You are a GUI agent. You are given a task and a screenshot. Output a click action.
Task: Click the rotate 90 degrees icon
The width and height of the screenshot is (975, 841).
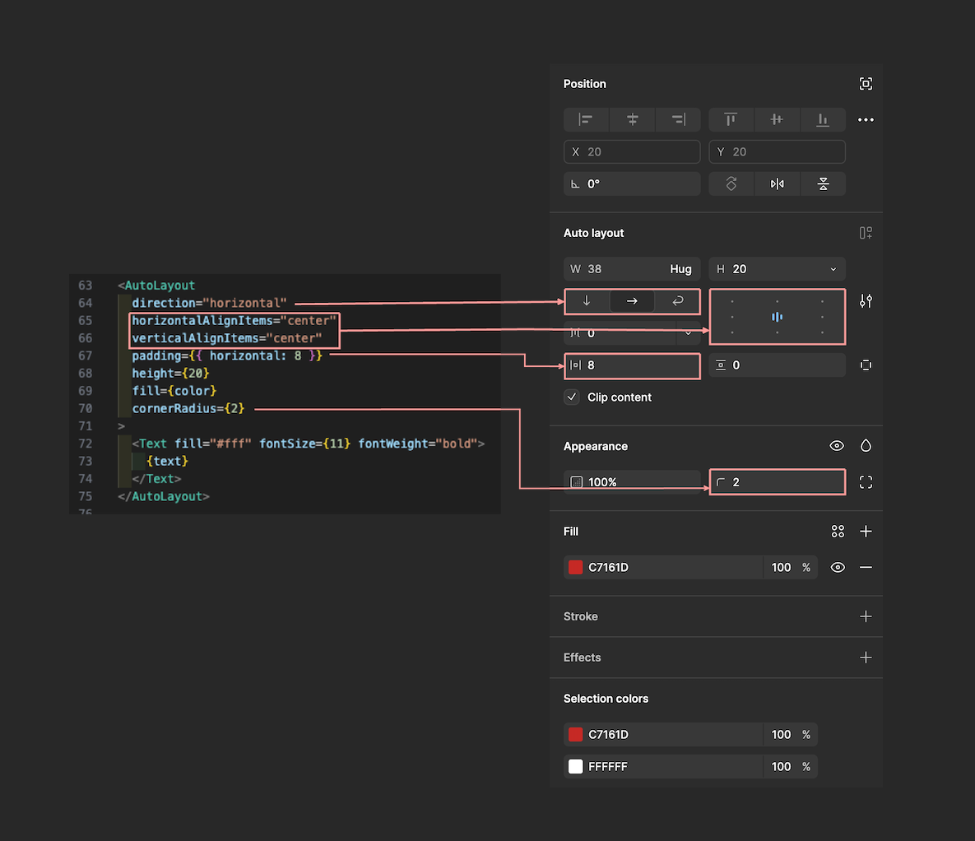[x=731, y=184]
